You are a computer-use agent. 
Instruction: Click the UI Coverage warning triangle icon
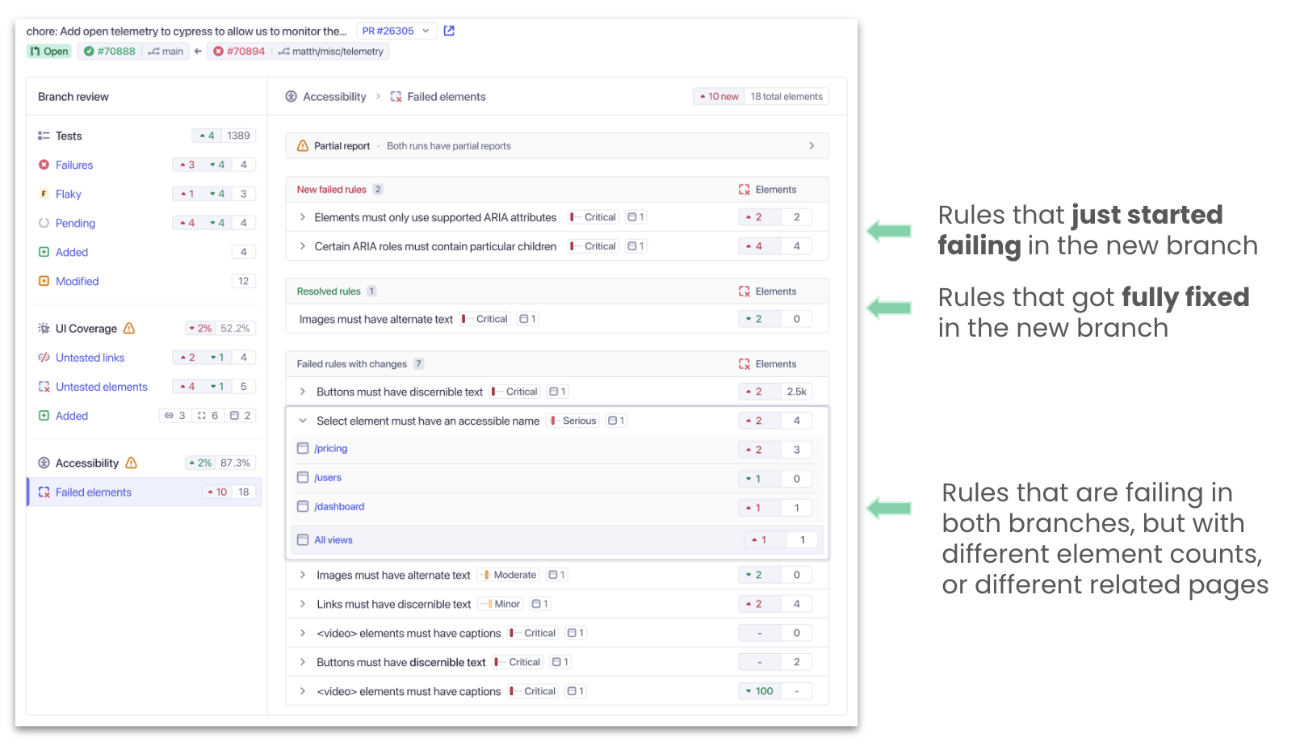[x=129, y=328]
